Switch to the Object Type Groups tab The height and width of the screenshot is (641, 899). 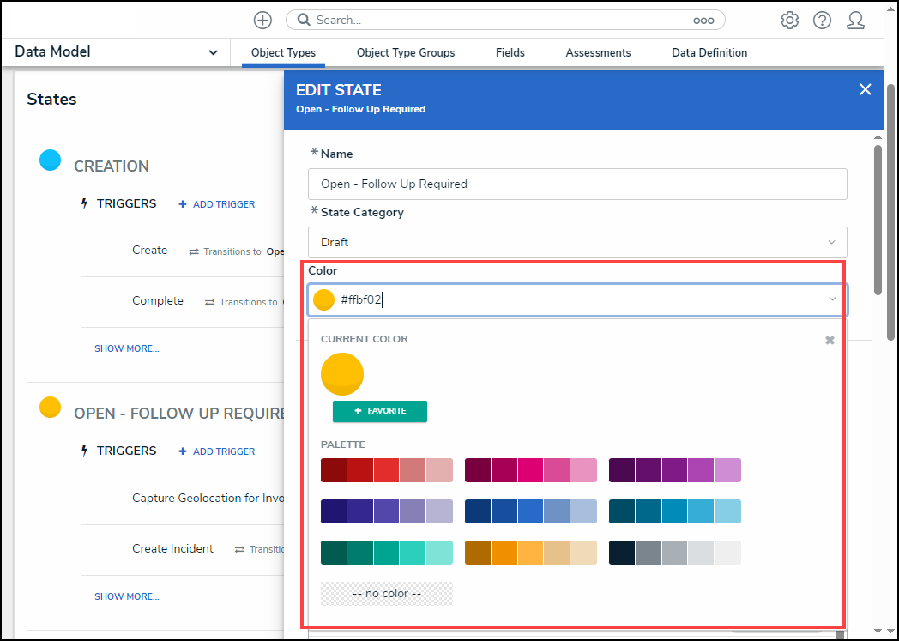(406, 53)
